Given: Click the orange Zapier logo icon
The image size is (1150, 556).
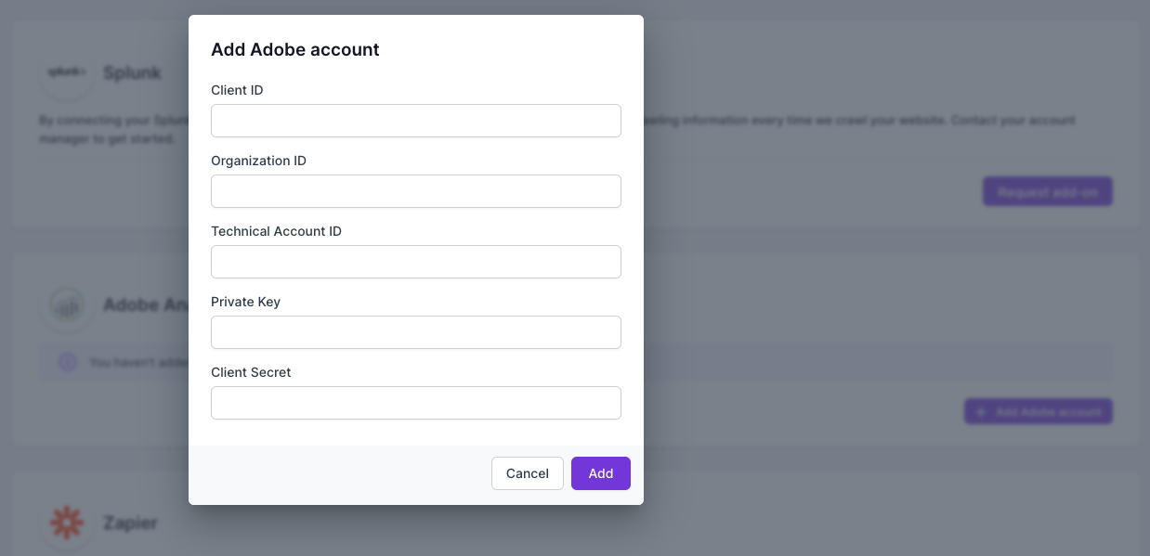Looking at the screenshot, I should click(67, 523).
